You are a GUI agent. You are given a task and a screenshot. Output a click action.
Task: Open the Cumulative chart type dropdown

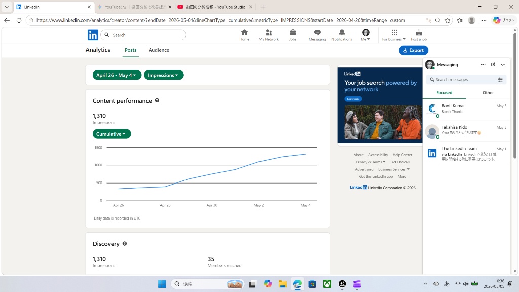(112, 134)
